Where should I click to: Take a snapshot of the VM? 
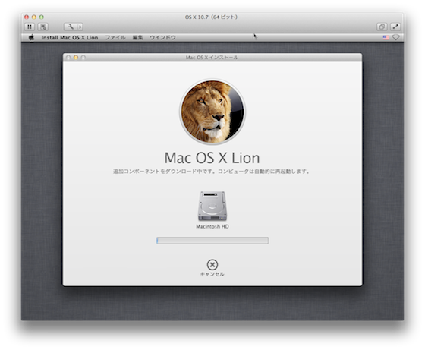click(x=43, y=27)
